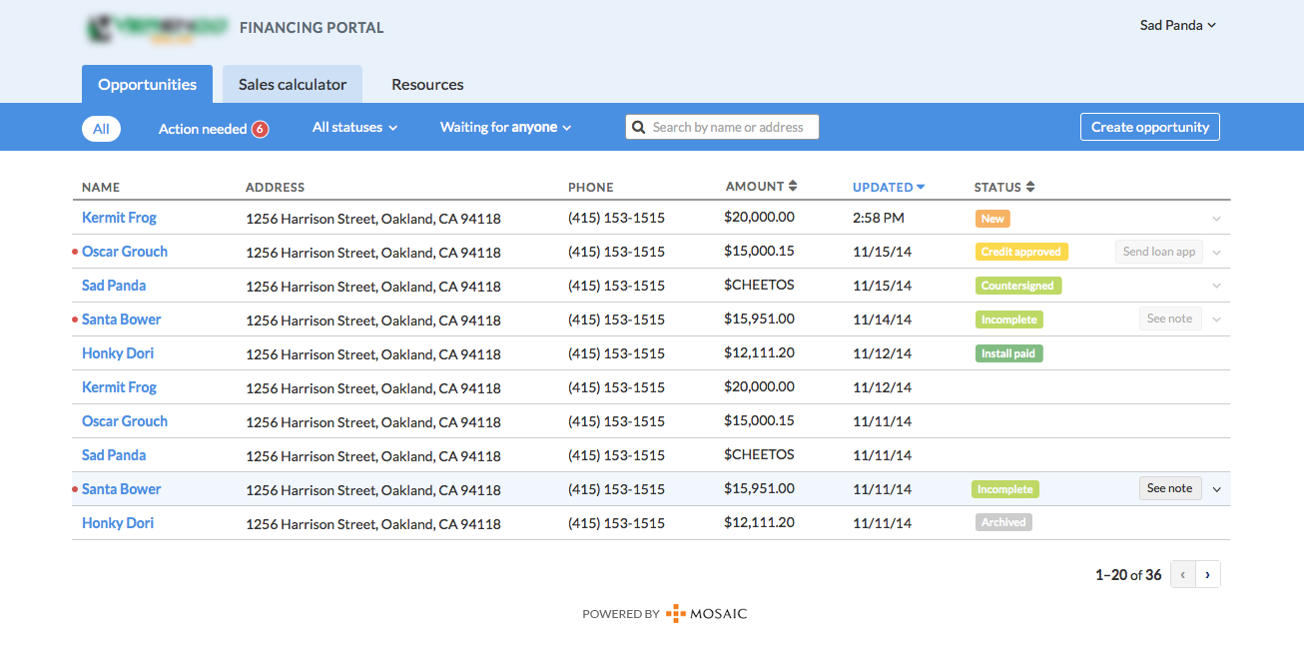1304x649 pixels.
Task: Open the Sales calculator tab
Action: point(293,85)
